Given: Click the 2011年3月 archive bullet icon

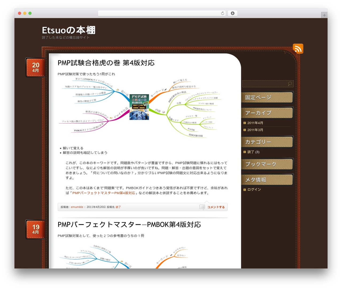Looking at the screenshot, I should tap(244, 130).
